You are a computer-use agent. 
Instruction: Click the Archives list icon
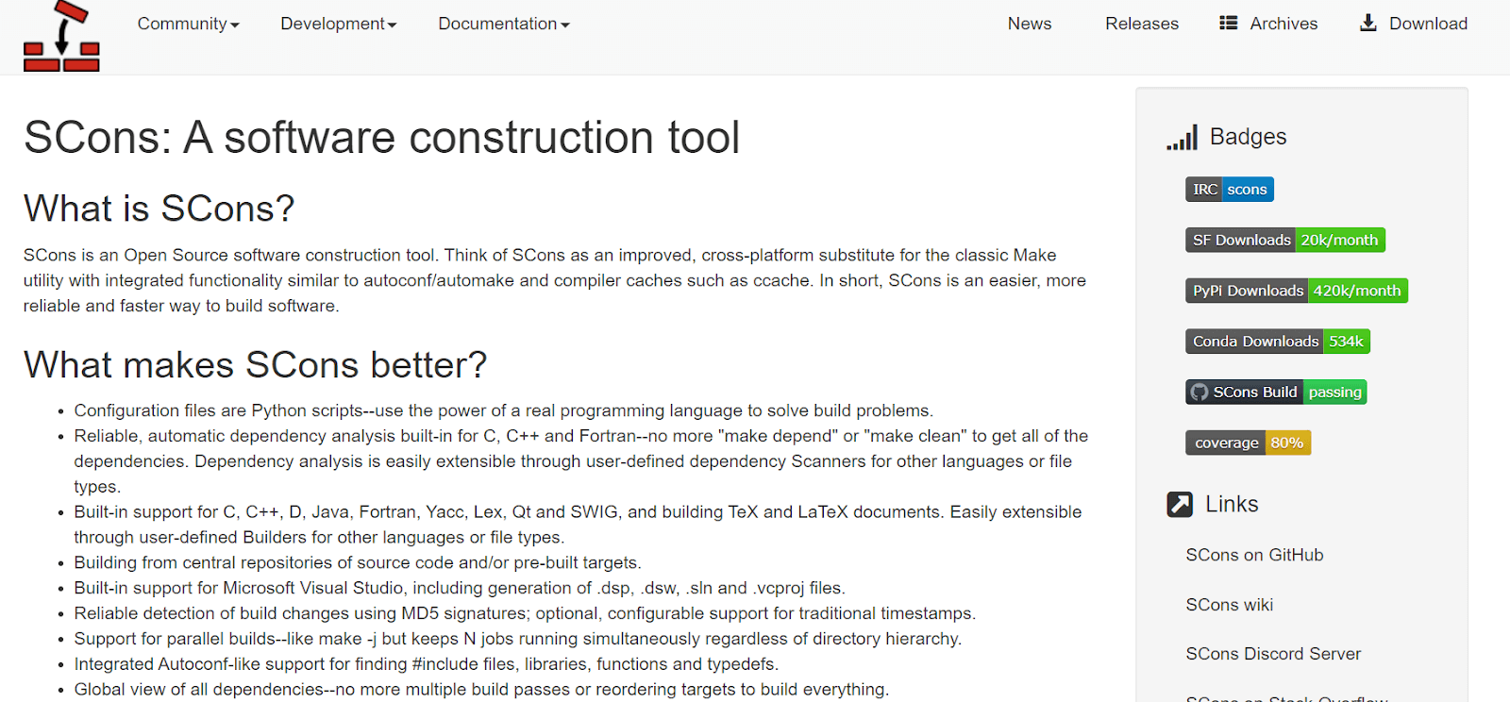coord(1228,23)
